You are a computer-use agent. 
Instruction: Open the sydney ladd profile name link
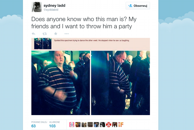[x=55, y=5]
